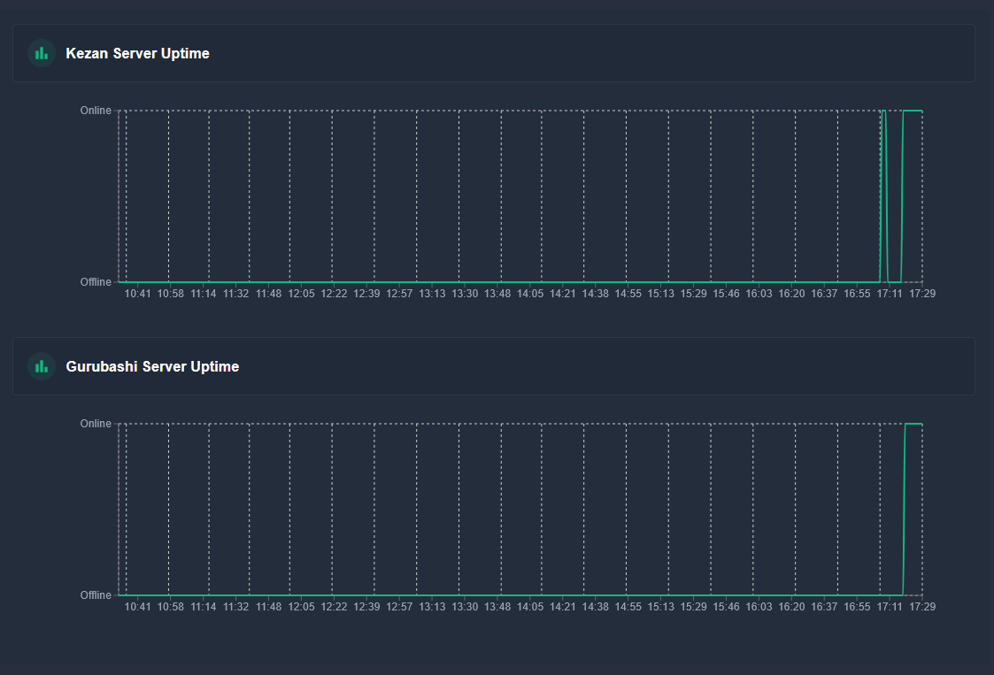
Task: Click the 11:32 time label on Kezan chart
Action: point(235,294)
